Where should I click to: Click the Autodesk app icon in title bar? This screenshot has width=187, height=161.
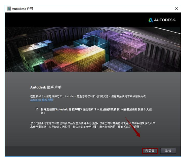coord(9,9)
